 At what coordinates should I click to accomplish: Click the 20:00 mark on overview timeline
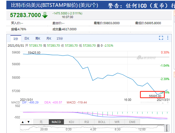[x=44, y=129]
